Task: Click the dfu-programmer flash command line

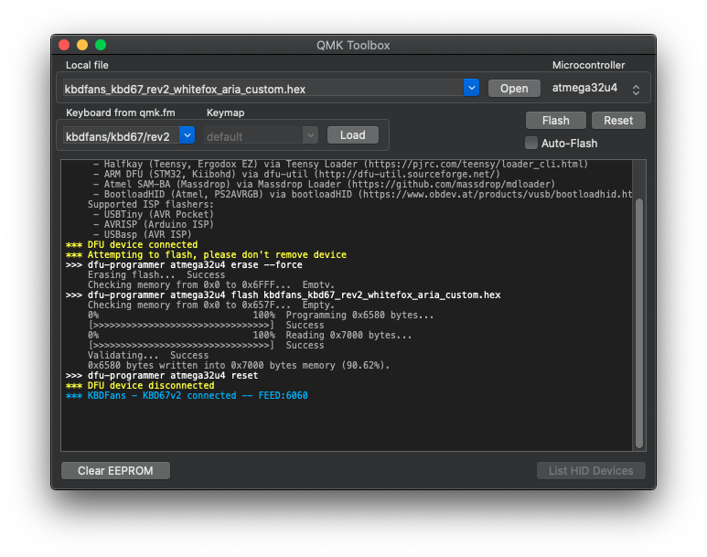Action: click(x=284, y=295)
